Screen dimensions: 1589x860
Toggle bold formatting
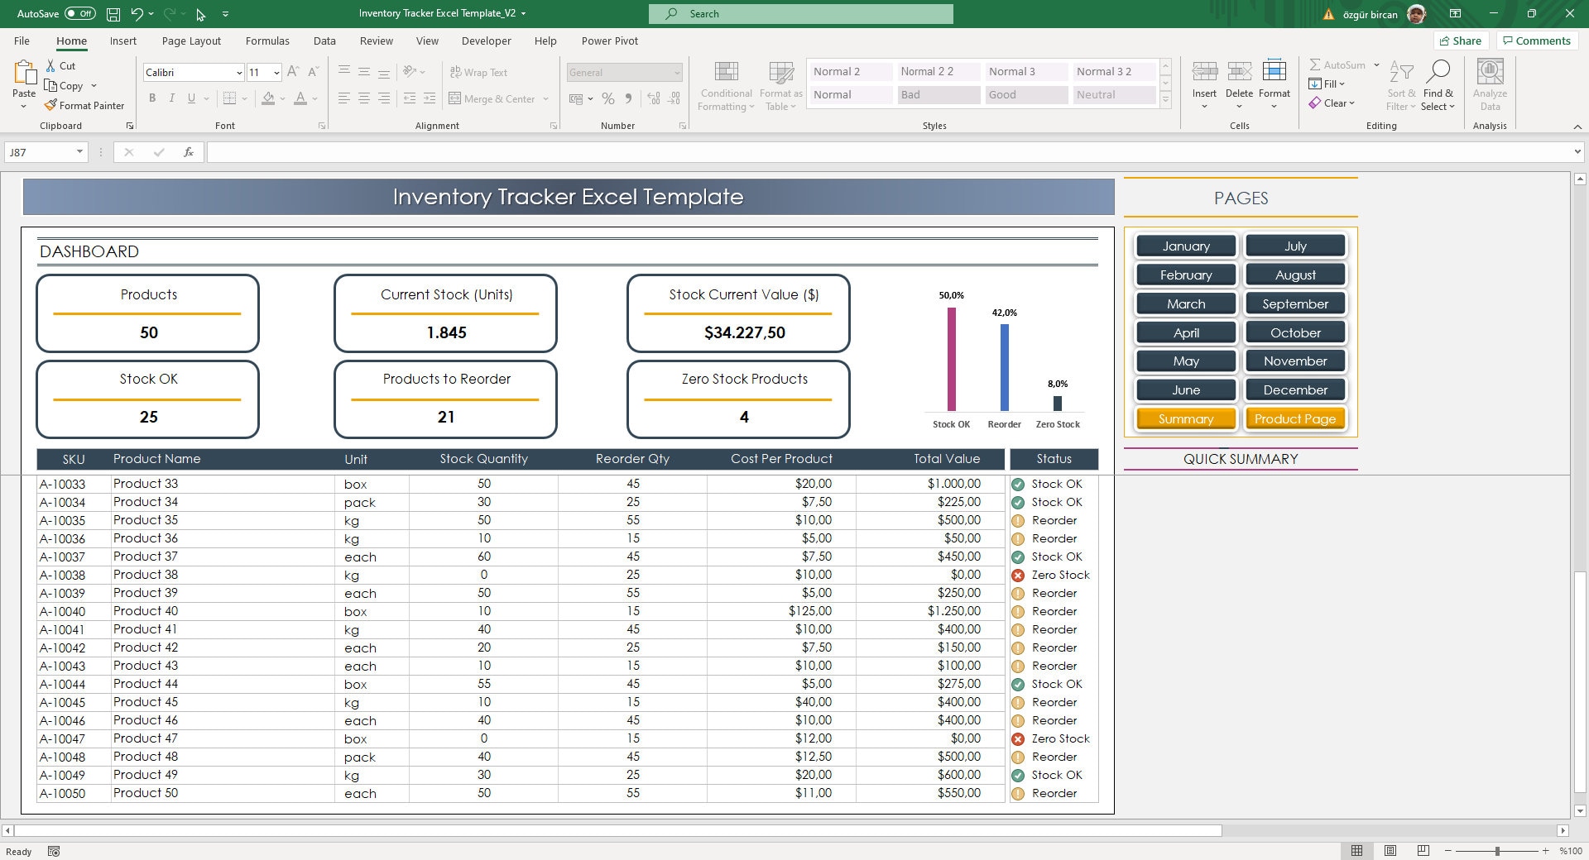click(x=152, y=98)
